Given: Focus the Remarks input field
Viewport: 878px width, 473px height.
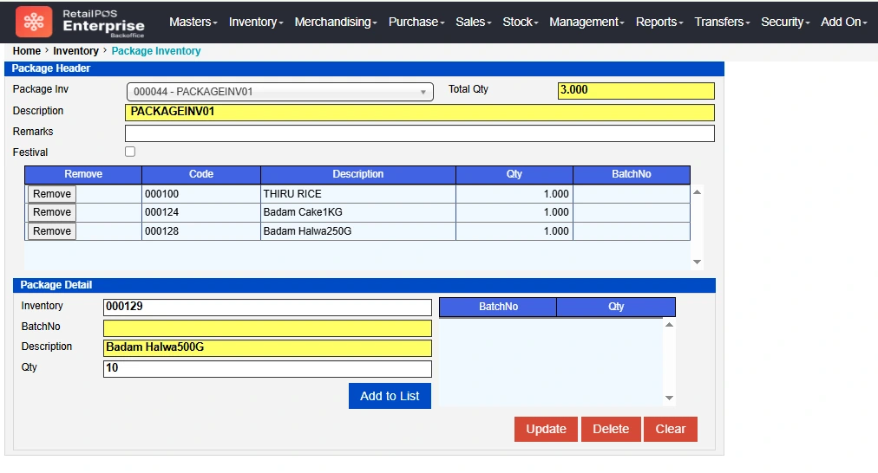Looking at the screenshot, I should tap(419, 133).
